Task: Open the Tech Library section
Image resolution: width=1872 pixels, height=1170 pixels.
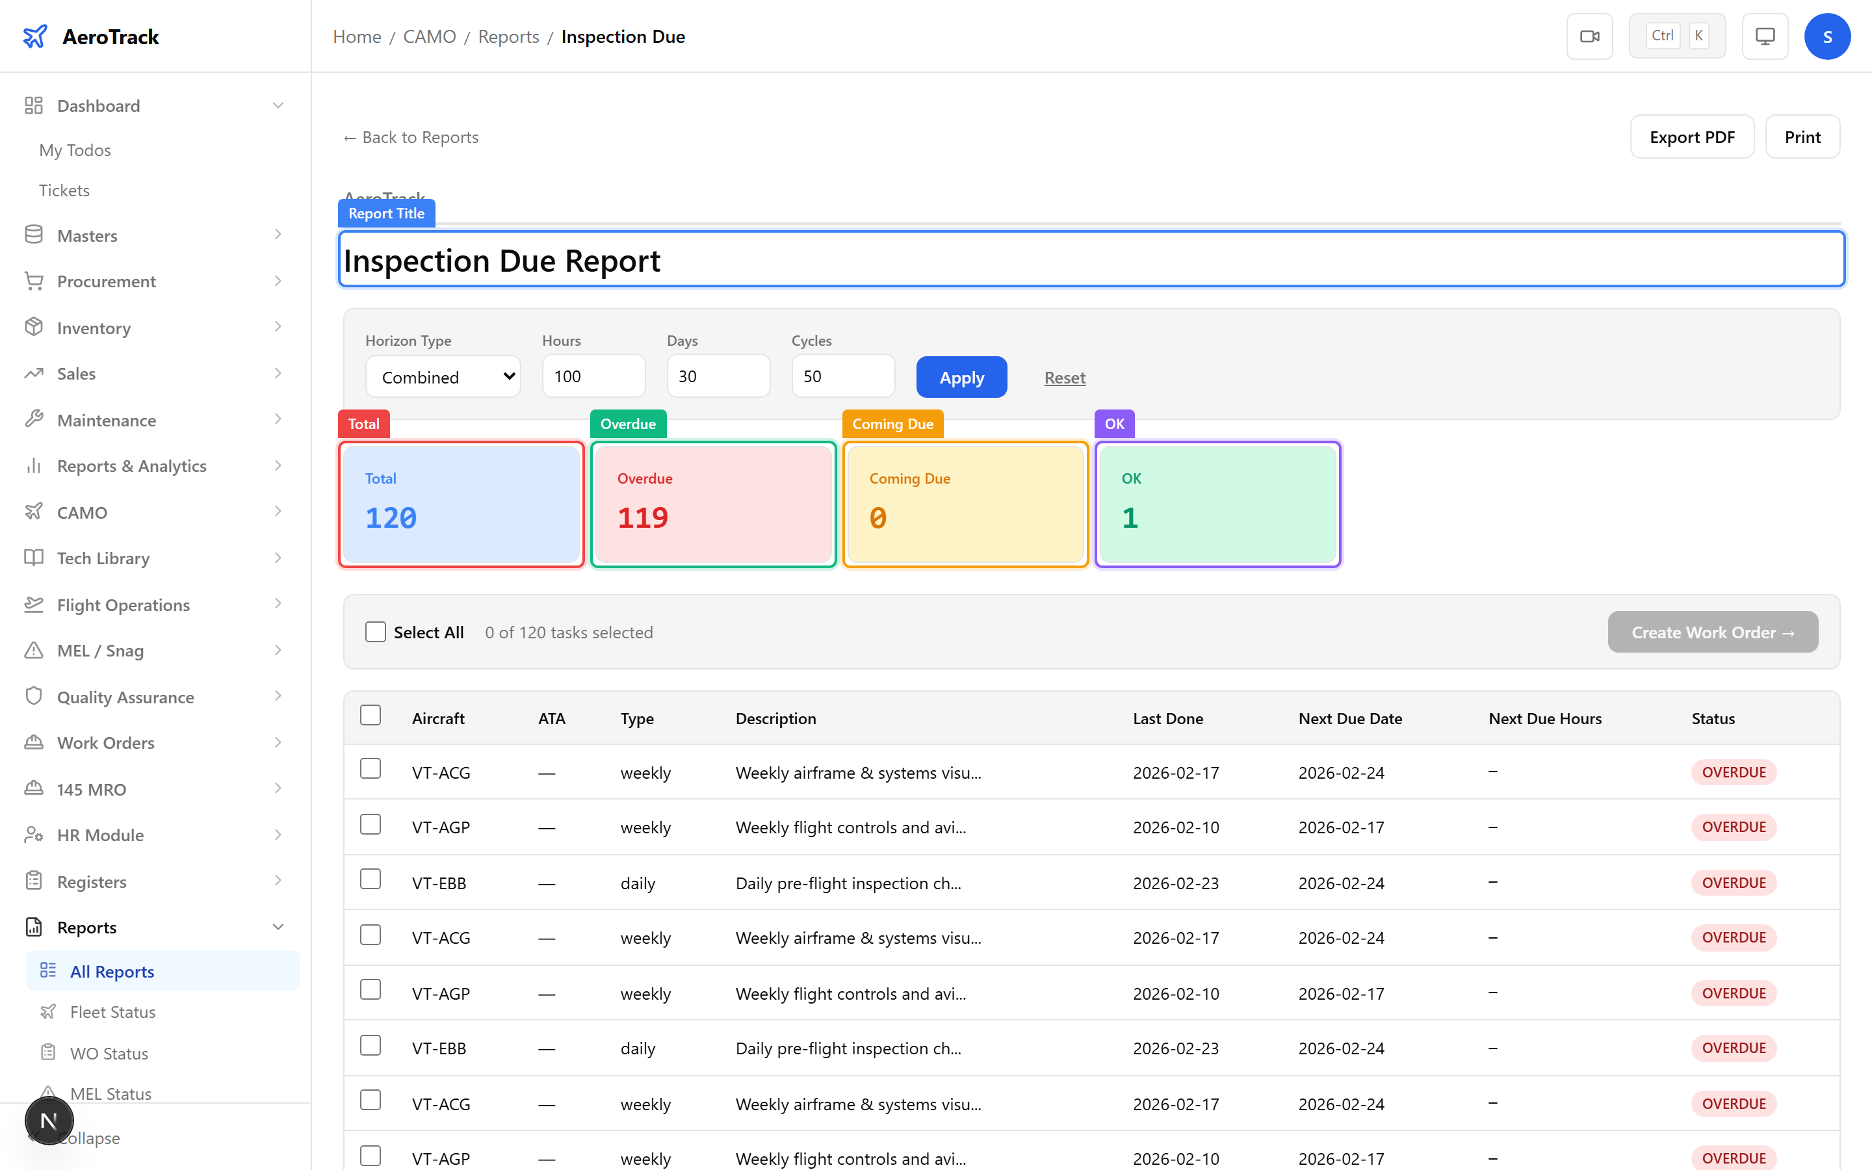Action: (x=103, y=558)
